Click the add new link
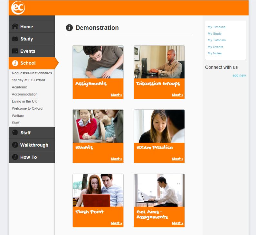 (239, 75)
